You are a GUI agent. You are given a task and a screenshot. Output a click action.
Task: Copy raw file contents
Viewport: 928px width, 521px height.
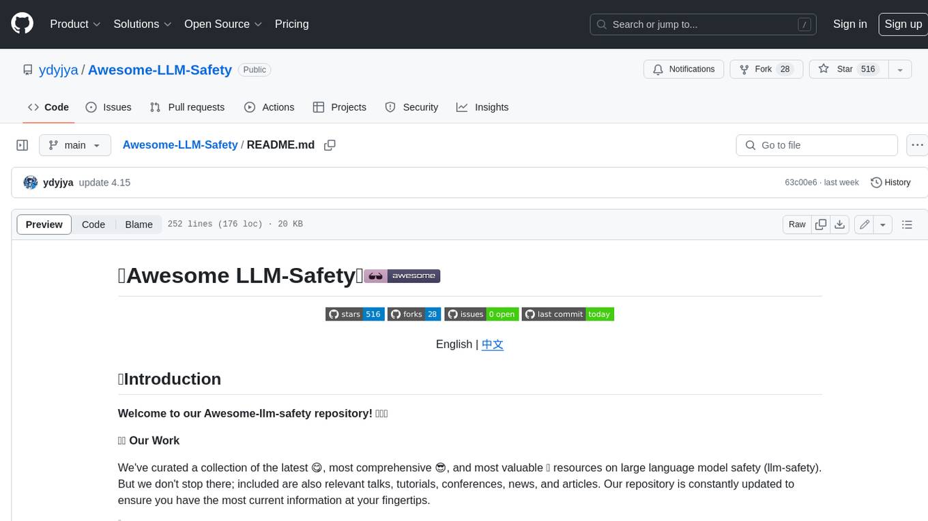tap(821, 224)
